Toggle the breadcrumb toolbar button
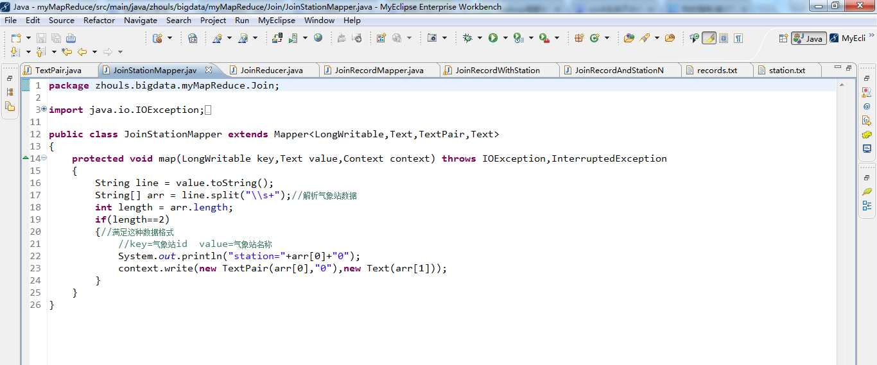This screenshot has height=365, width=877. pos(694,38)
